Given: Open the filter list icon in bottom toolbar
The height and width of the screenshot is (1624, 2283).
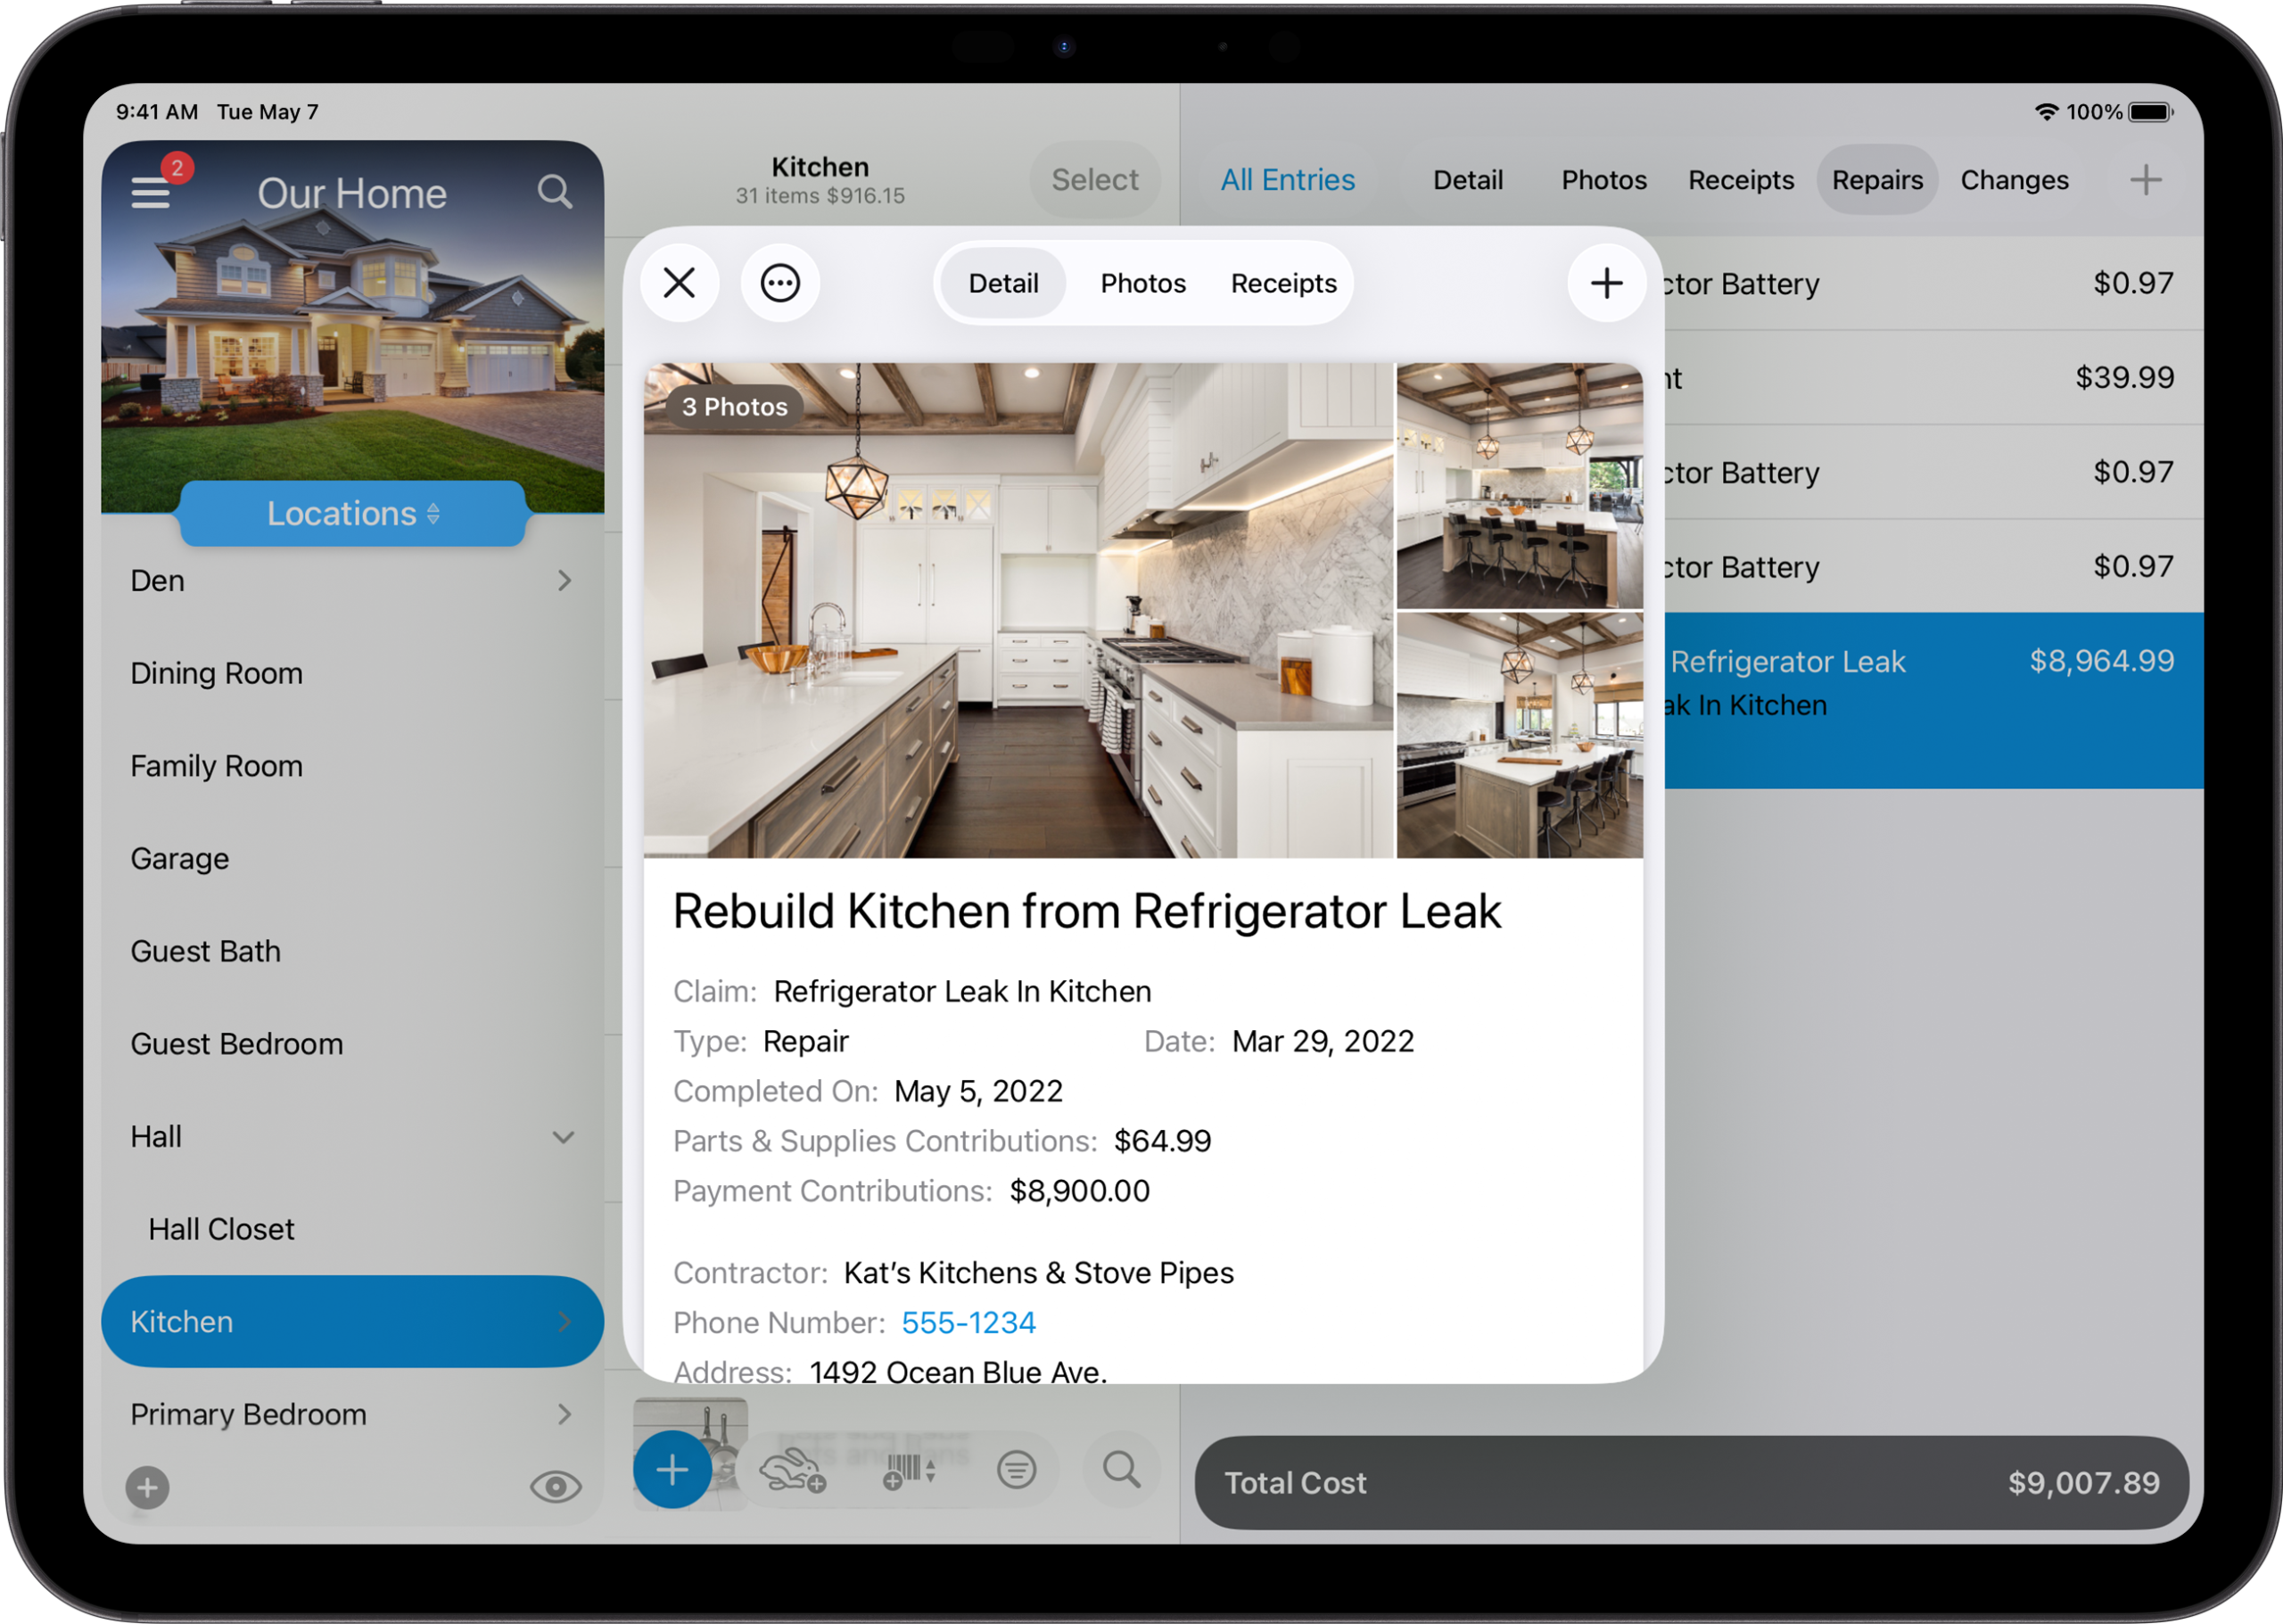Looking at the screenshot, I should [1016, 1470].
